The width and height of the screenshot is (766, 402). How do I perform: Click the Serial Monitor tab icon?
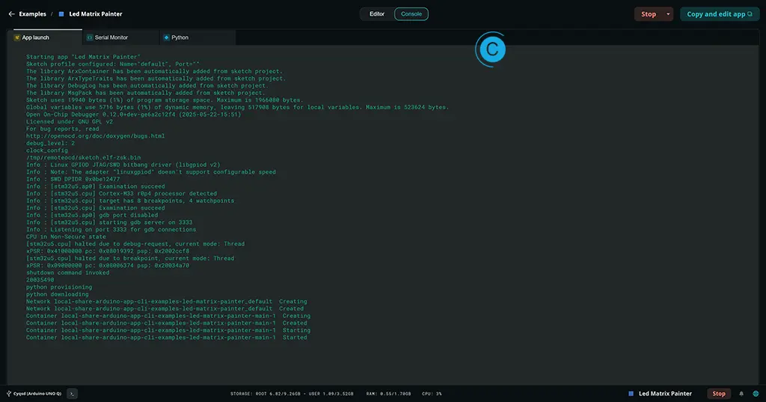coord(90,37)
